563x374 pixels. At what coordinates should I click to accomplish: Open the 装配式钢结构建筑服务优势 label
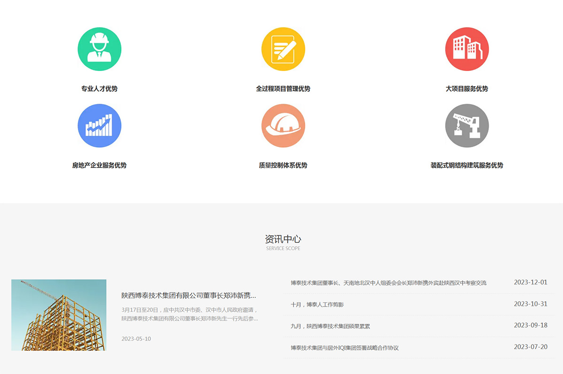tap(467, 165)
